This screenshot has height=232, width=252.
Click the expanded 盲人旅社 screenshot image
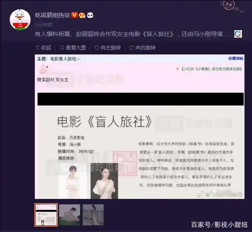coord(140,126)
